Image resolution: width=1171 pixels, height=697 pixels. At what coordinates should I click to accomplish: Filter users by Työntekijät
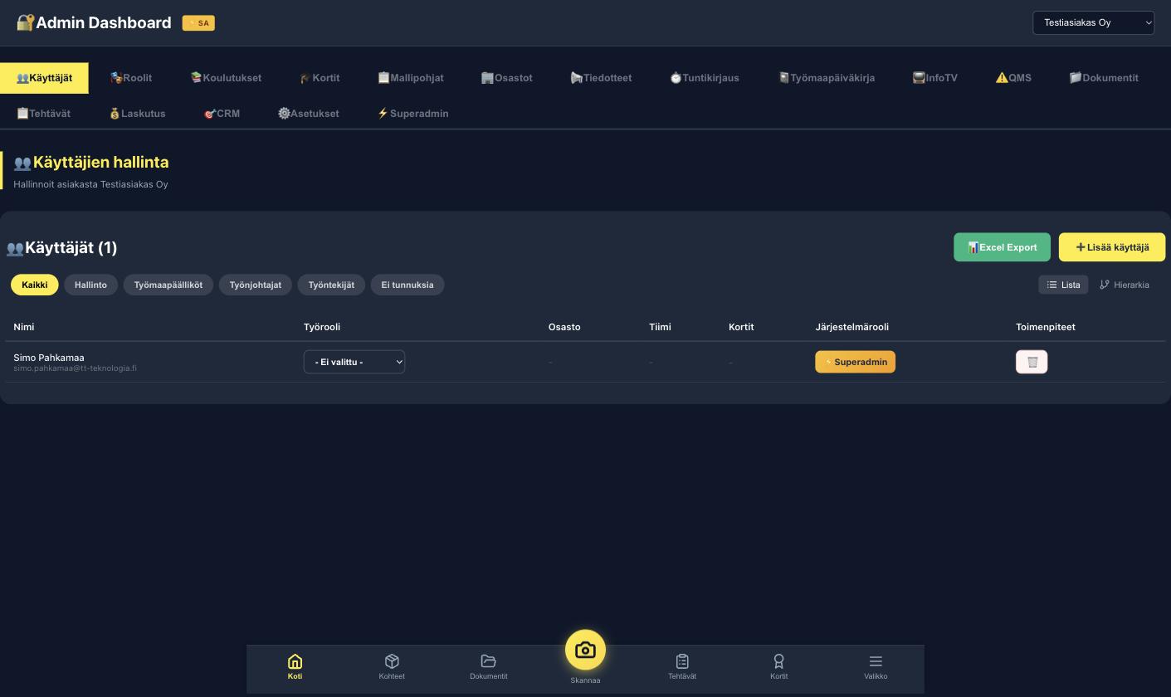331,285
